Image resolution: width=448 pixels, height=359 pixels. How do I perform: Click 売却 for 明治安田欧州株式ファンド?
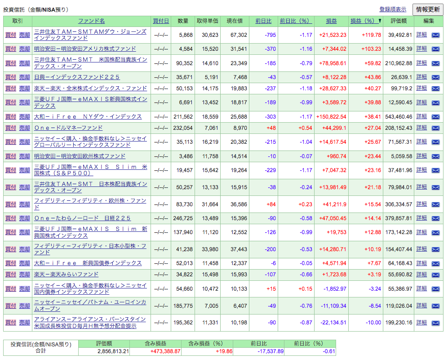(x=25, y=156)
